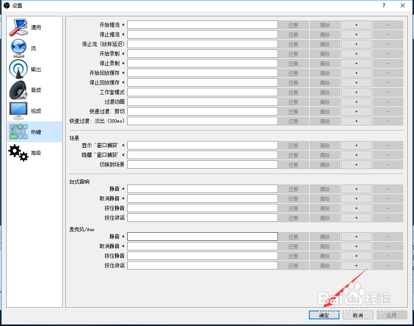
Task: Click the 麦克风/Aux section heading
Action: click(x=82, y=229)
